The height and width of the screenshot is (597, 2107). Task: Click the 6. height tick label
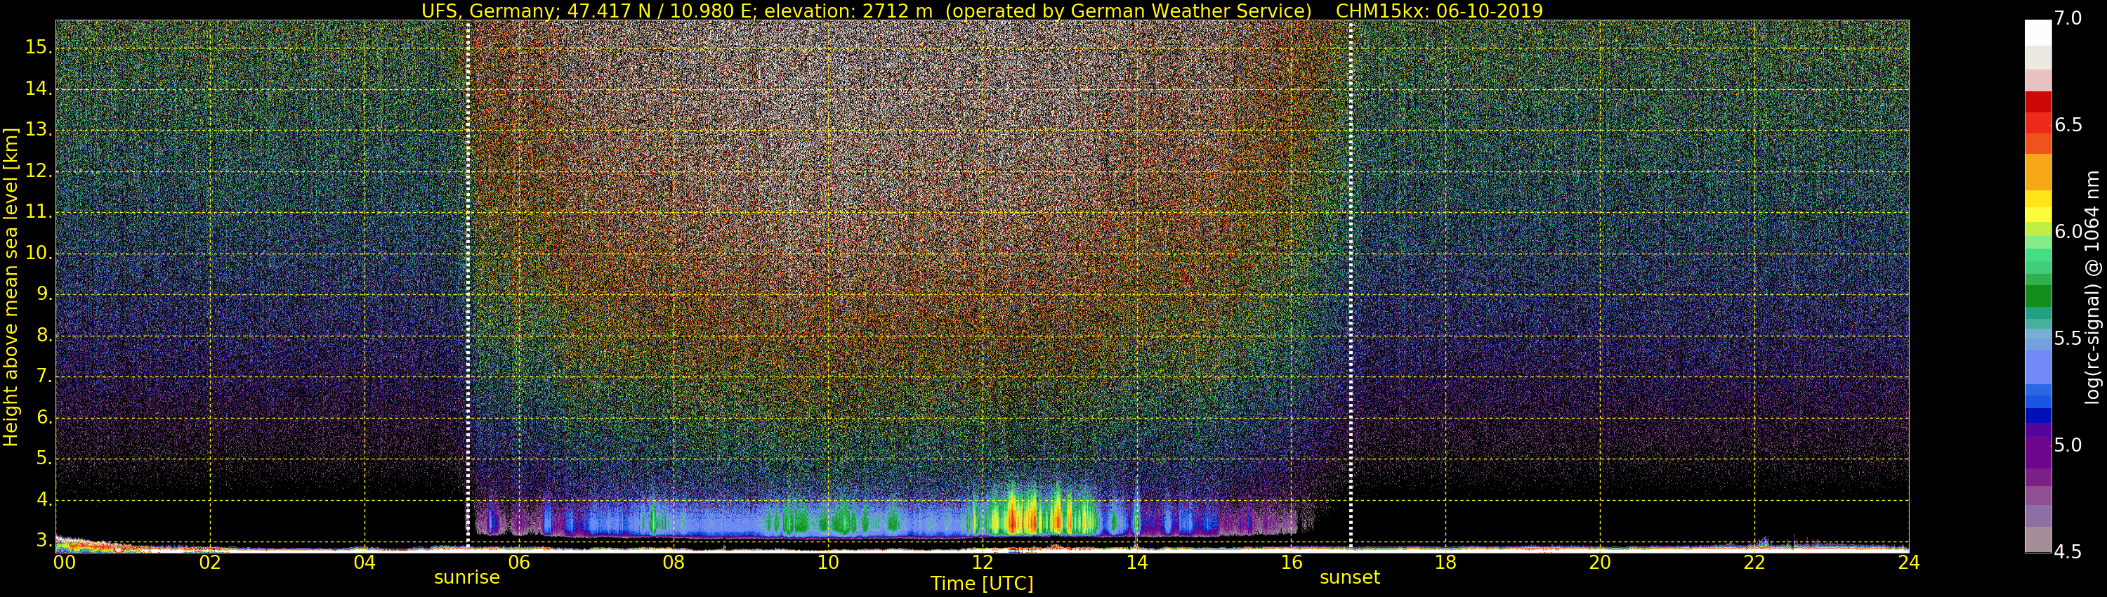click(x=44, y=417)
